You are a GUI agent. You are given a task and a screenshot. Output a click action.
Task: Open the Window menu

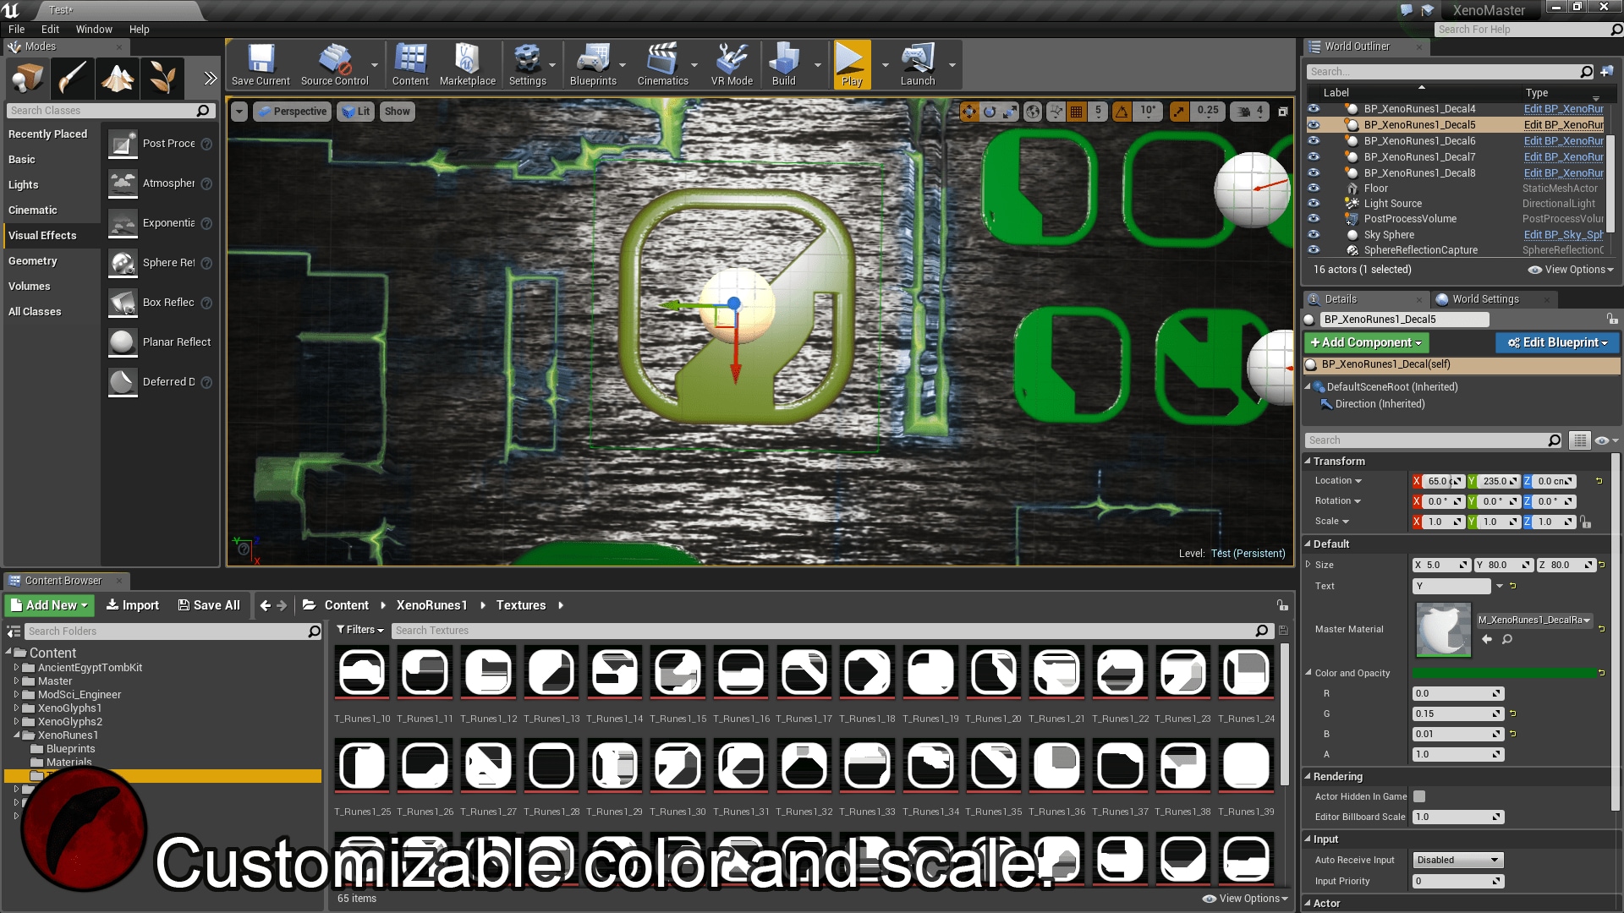94,29
